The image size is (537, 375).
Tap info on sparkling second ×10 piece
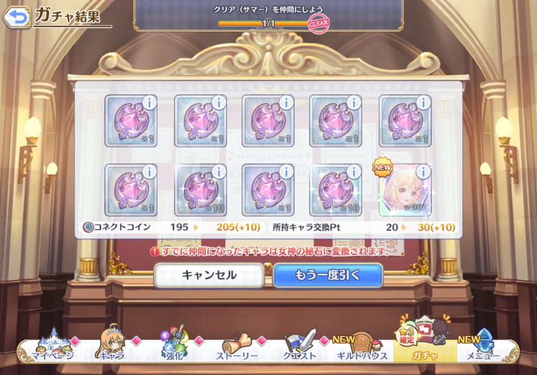354,172
